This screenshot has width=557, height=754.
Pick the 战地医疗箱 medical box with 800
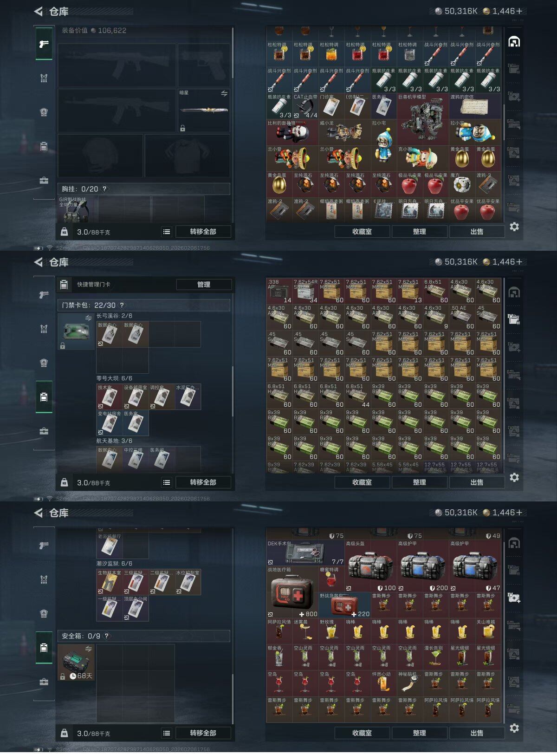pos(292,592)
